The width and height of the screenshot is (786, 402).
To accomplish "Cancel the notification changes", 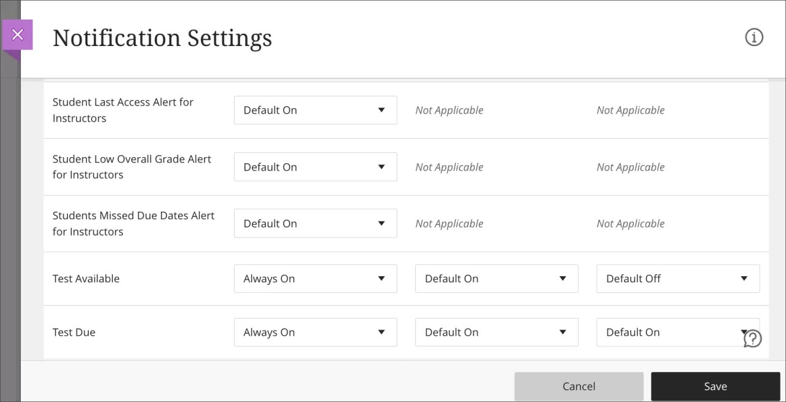I will [x=578, y=386].
